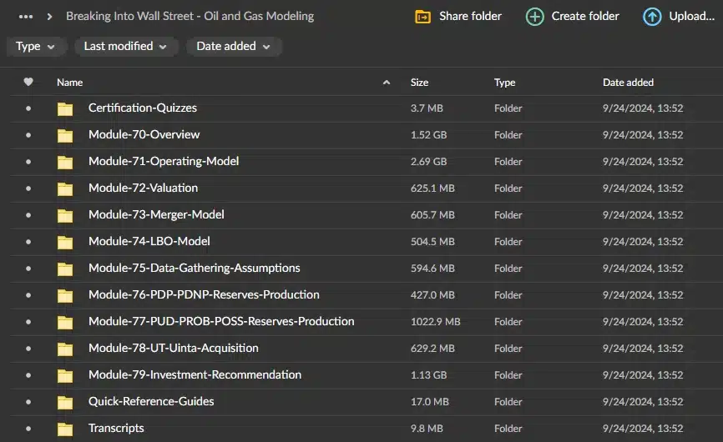Toggle favorite dot for Module-72-Valuation row
723x442 pixels.
[28, 188]
